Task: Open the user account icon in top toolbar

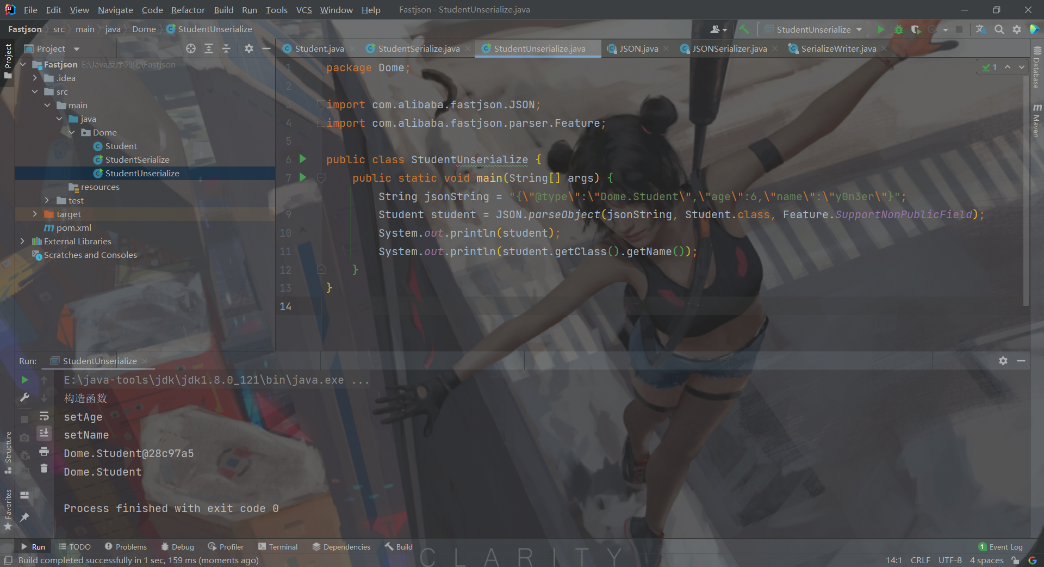Action: 718,29
